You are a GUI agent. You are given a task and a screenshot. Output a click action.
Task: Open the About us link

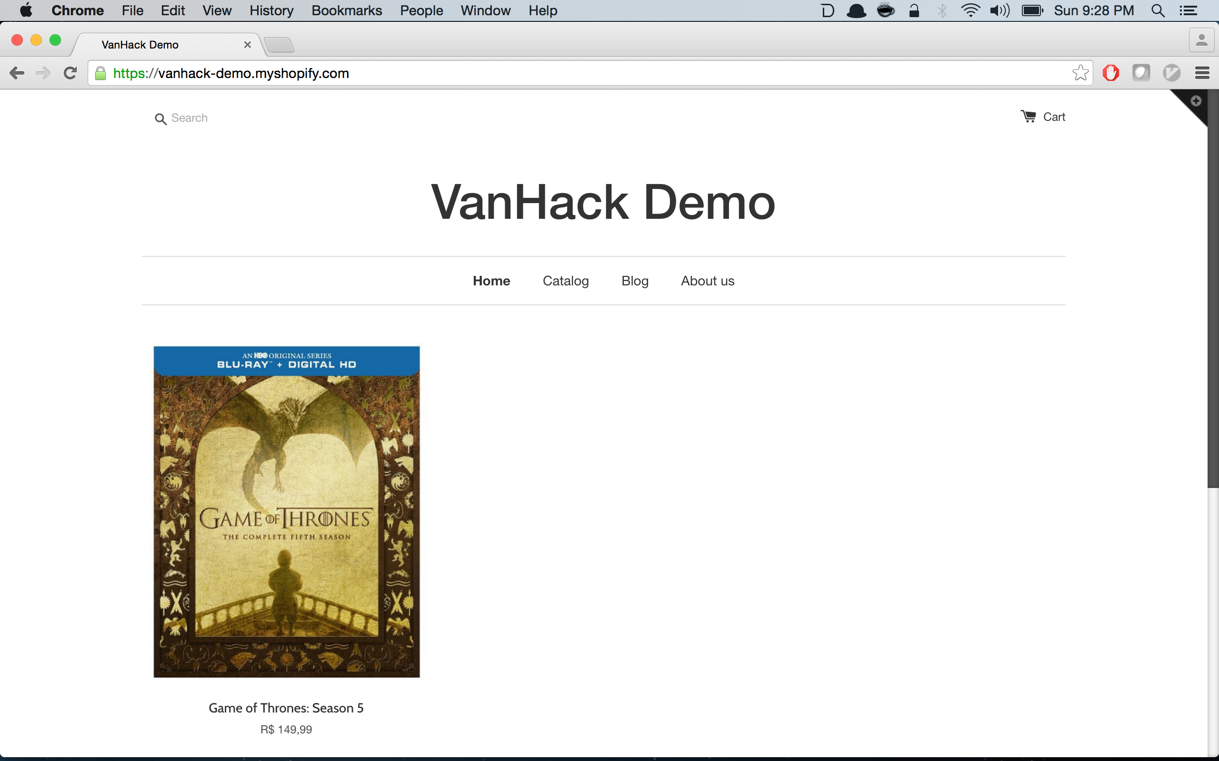(x=707, y=281)
